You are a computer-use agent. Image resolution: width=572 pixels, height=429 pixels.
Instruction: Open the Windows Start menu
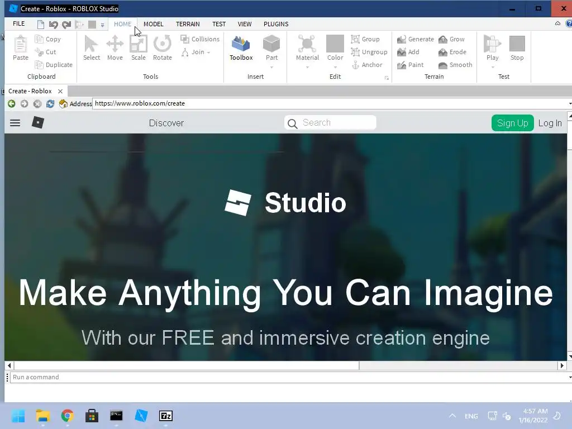coord(18,416)
